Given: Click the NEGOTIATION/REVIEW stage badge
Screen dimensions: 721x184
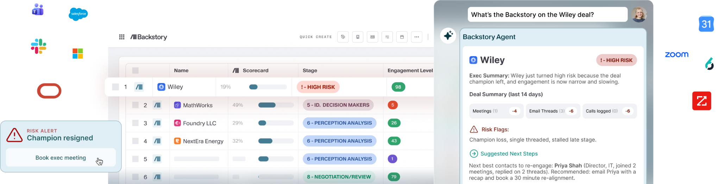Looking at the screenshot, I should pos(339,177).
